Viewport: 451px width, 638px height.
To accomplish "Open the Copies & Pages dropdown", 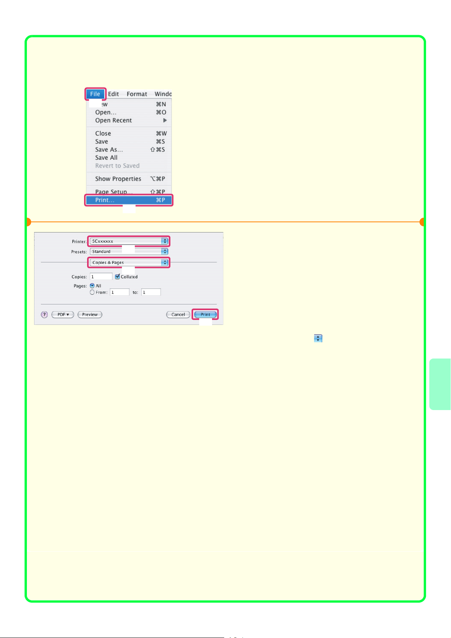I will tap(129, 262).
